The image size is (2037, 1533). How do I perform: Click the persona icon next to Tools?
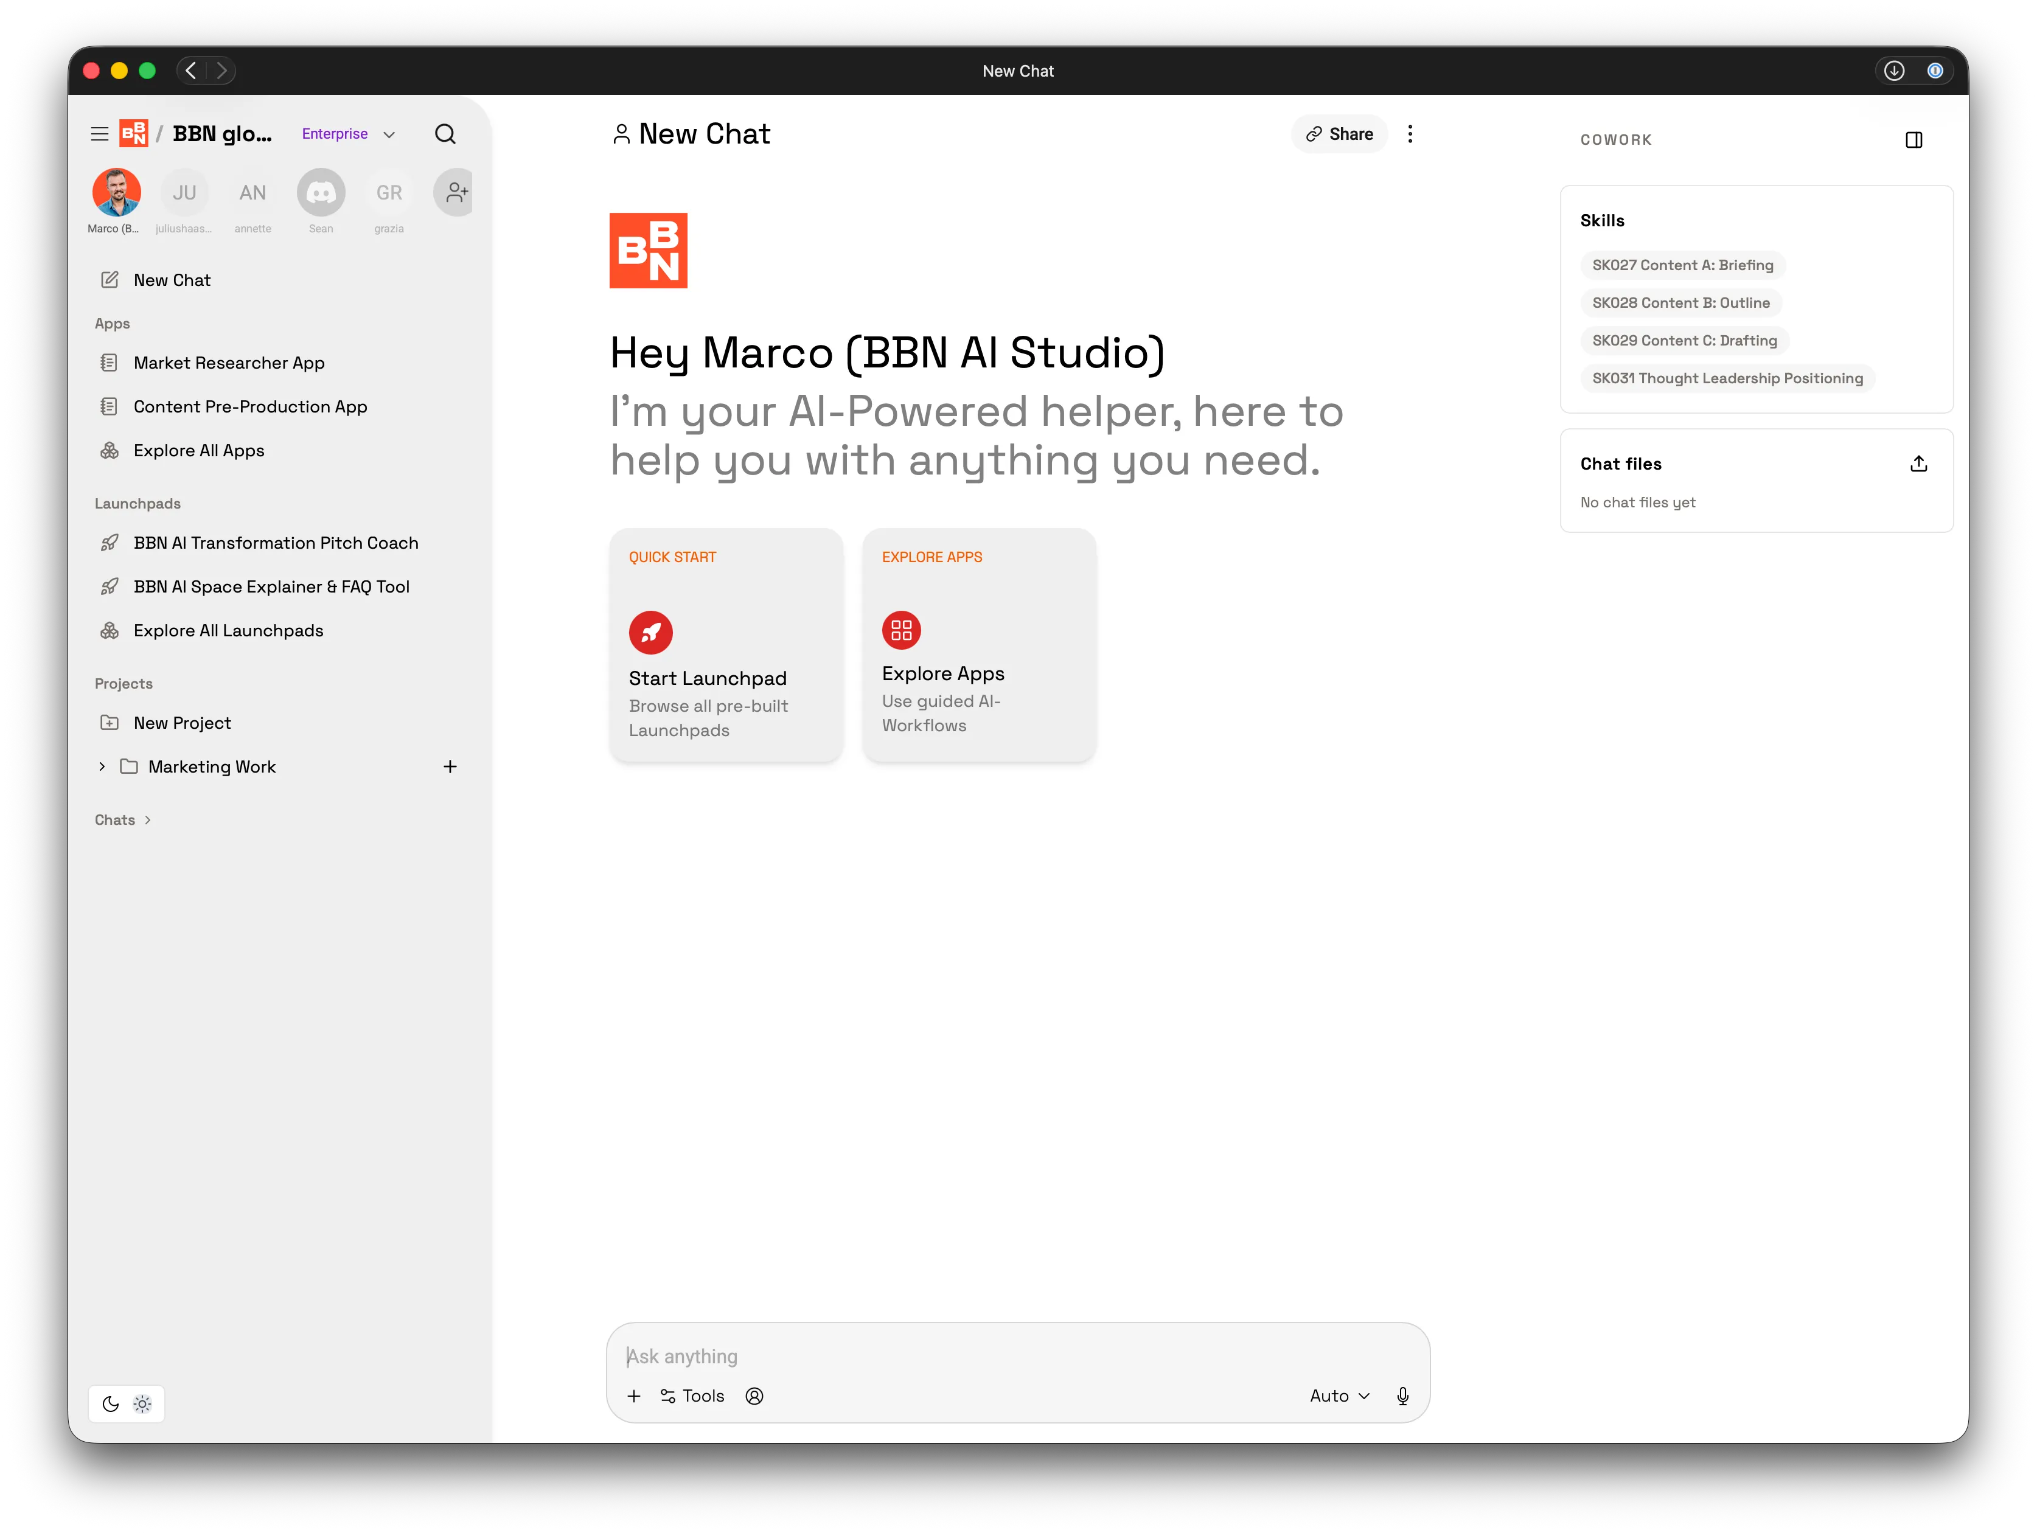pyautogui.click(x=754, y=1396)
